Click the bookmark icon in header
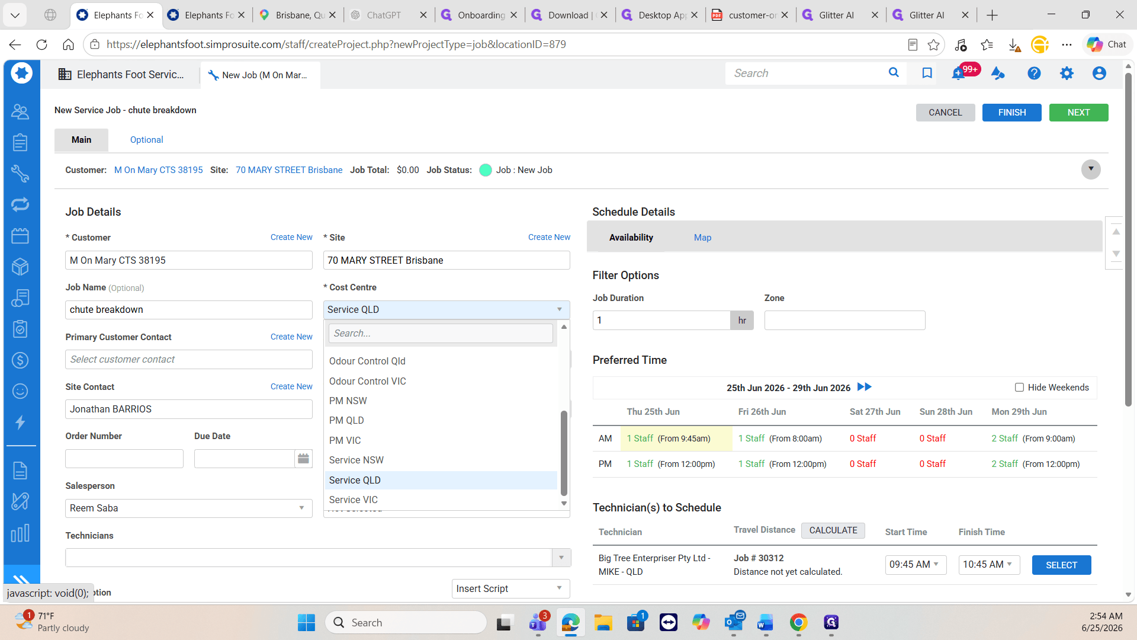The width and height of the screenshot is (1137, 640). (927, 73)
